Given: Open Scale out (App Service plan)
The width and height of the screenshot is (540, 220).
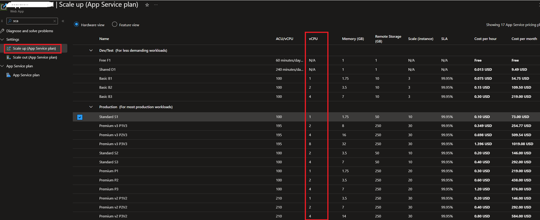Looking at the screenshot, I should (35, 57).
